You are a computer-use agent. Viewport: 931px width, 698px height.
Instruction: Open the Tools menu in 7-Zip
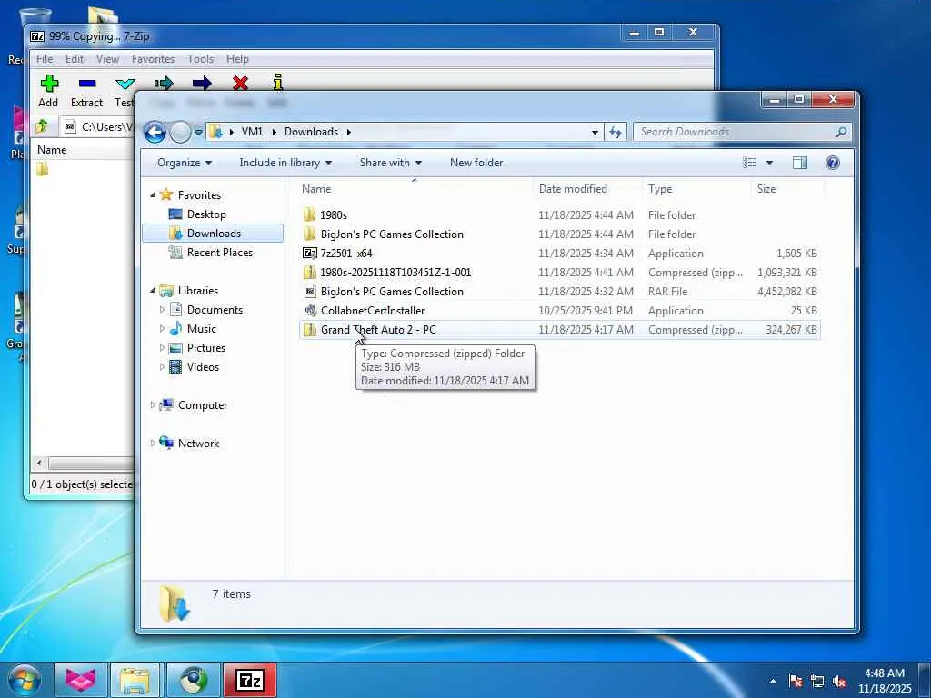pos(201,59)
